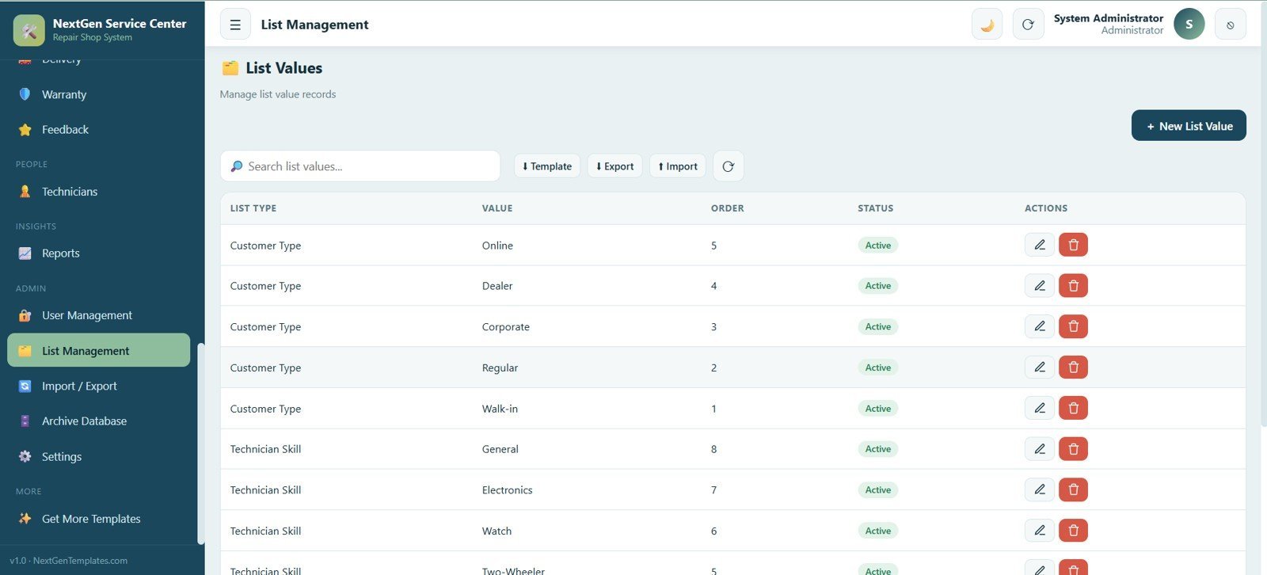Reload the list values table
The height and width of the screenshot is (575, 1267).
coord(729,166)
